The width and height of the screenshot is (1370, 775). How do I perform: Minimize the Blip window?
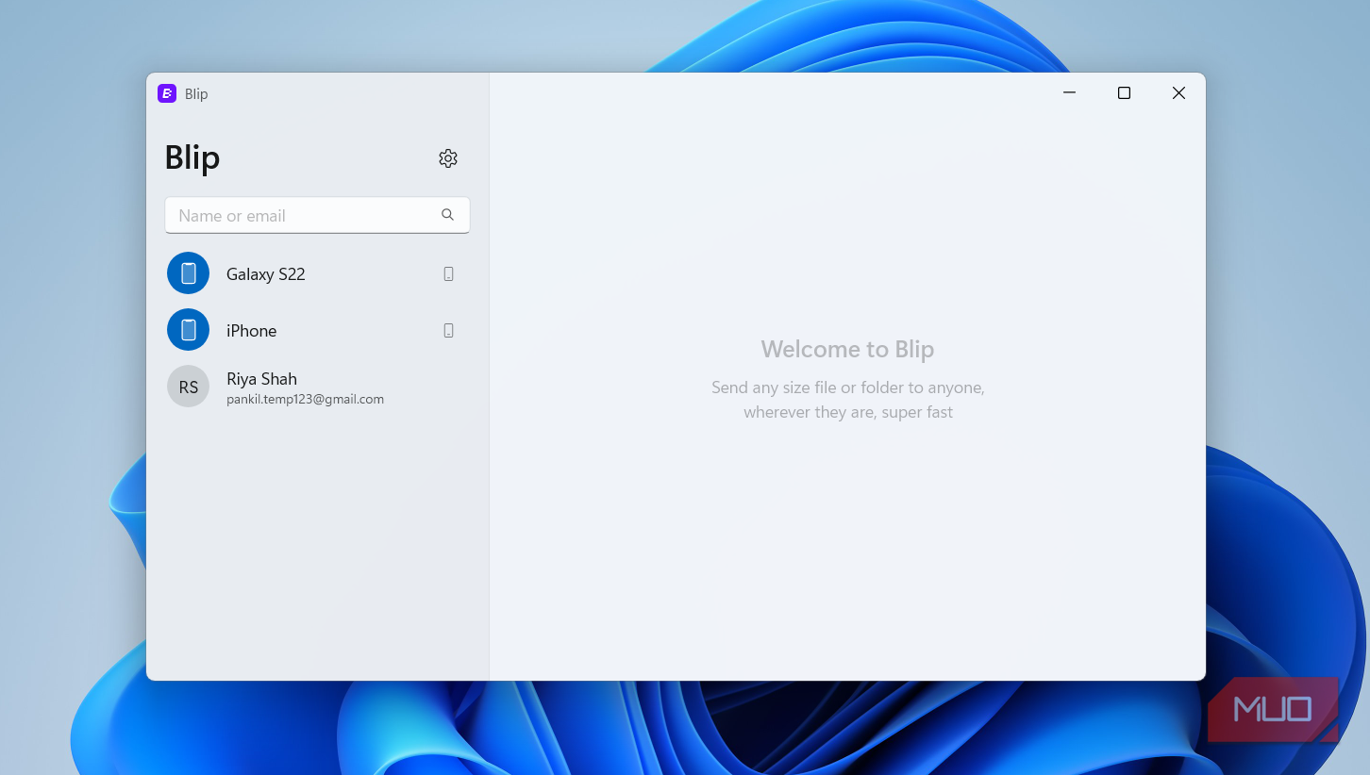pyautogui.click(x=1069, y=92)
